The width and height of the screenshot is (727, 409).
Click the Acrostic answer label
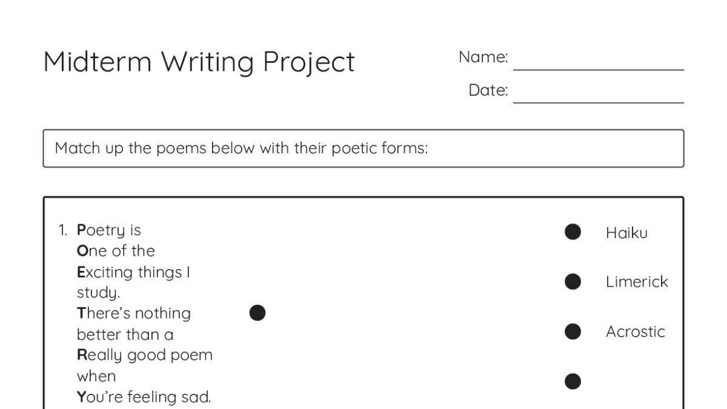[635, 332]
